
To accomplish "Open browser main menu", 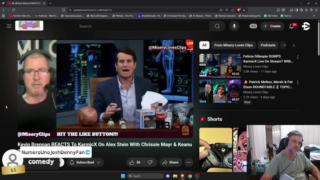I will click(x=316, y=10).
